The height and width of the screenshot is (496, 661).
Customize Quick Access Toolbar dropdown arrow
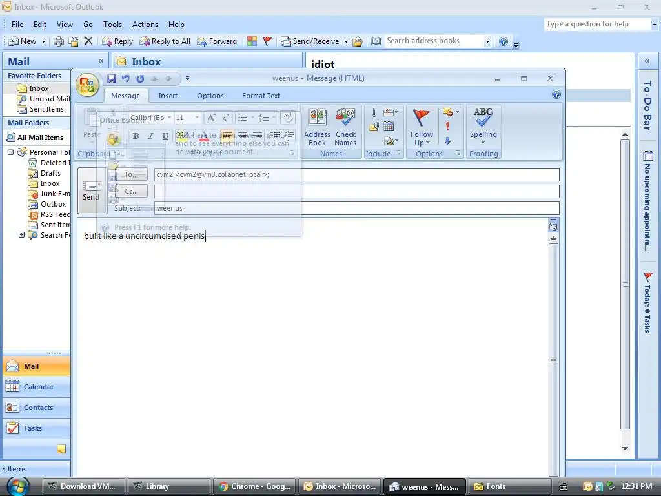(x=187, y=78)
